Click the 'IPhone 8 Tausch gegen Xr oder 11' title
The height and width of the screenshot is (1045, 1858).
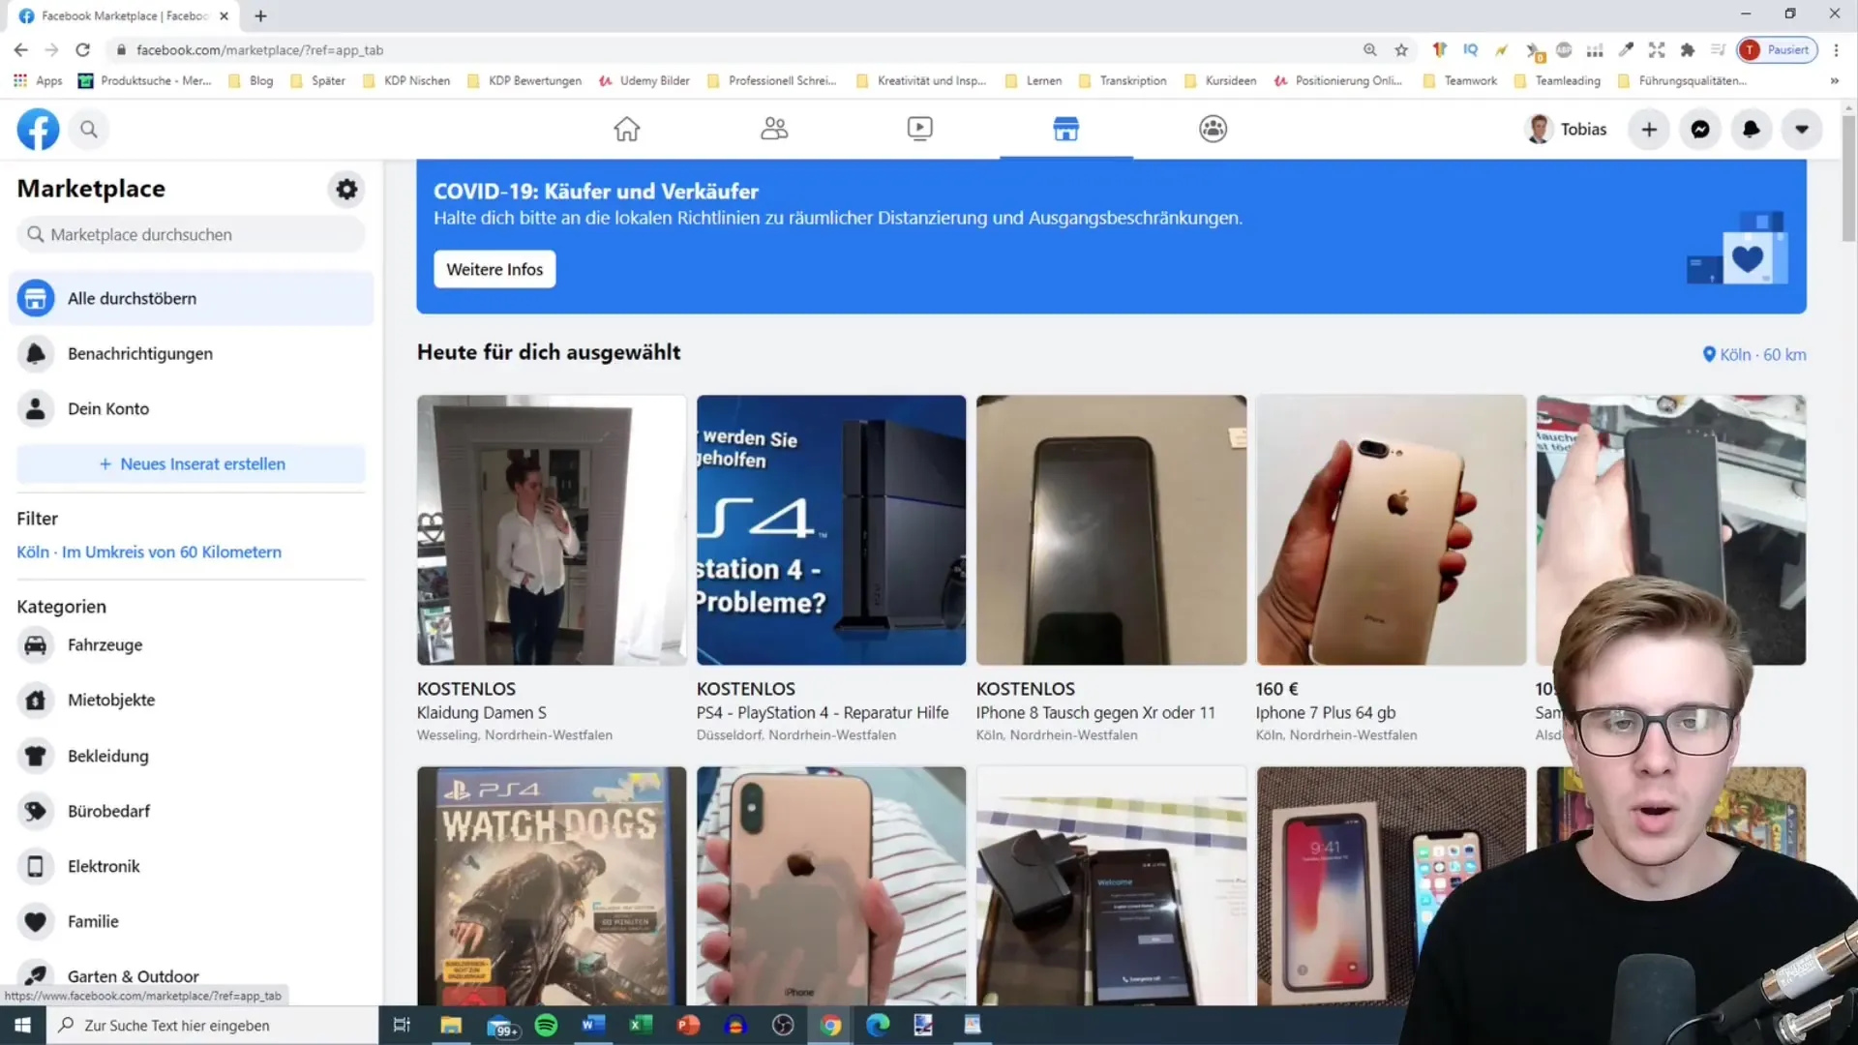[1095, 712]
